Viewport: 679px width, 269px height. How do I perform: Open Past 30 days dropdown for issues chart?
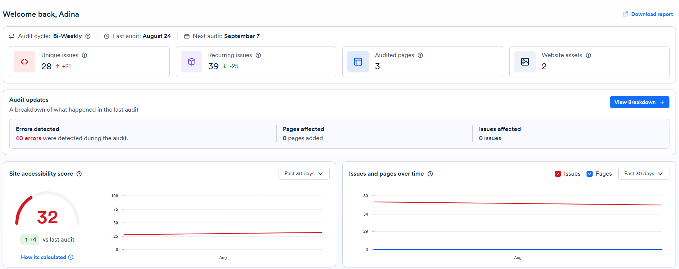643,174
